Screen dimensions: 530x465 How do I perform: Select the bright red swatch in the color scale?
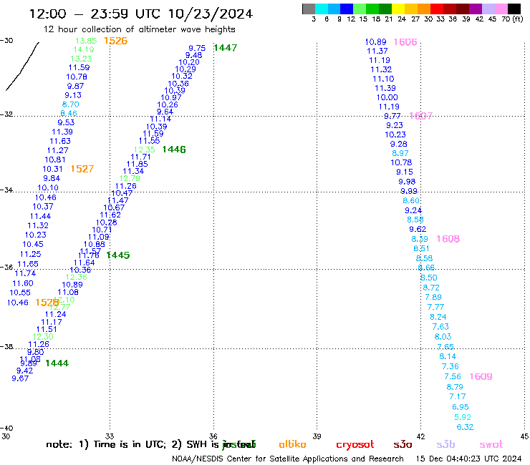pos(437,9)
